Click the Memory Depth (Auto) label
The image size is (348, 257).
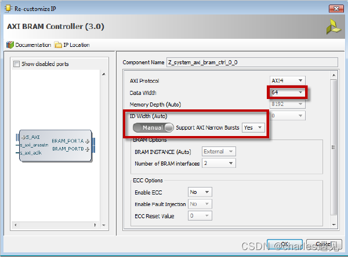155,104
